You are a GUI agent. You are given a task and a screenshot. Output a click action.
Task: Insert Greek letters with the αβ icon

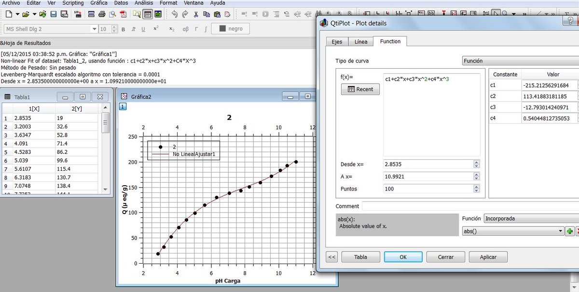pos(186,29)
